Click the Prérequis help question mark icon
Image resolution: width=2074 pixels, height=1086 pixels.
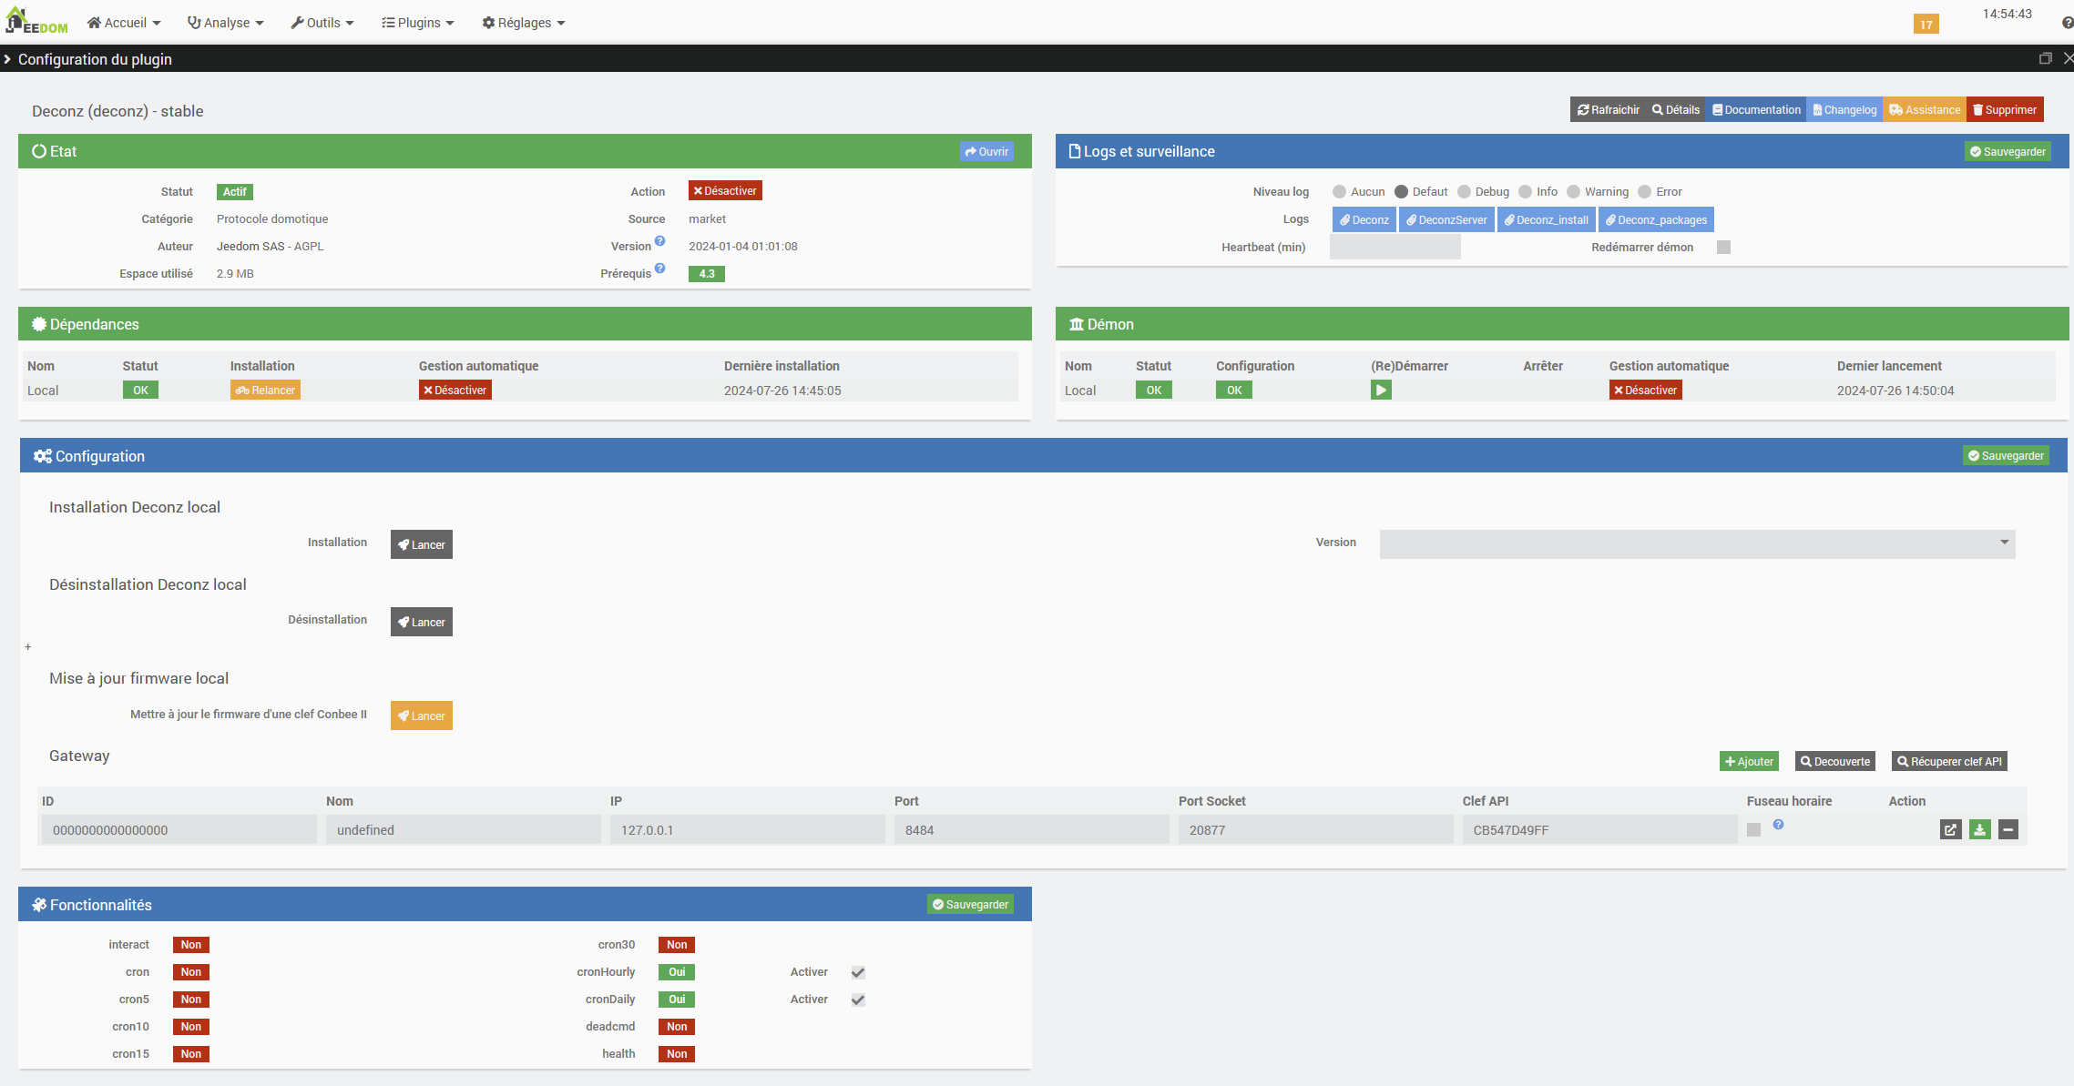coord(660,269)
